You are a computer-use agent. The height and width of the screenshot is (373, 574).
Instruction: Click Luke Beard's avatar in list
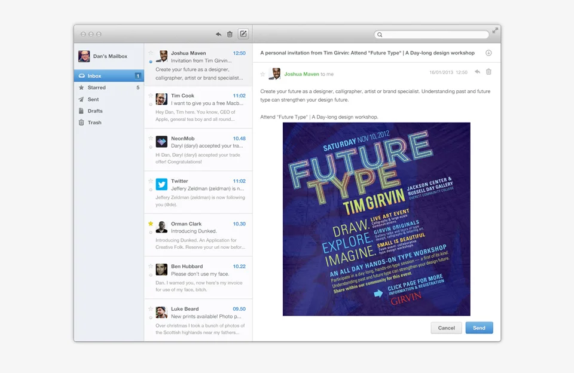tap(161, 312)
